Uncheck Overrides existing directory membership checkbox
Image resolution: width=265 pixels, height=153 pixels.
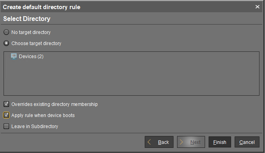pos(6,104)
